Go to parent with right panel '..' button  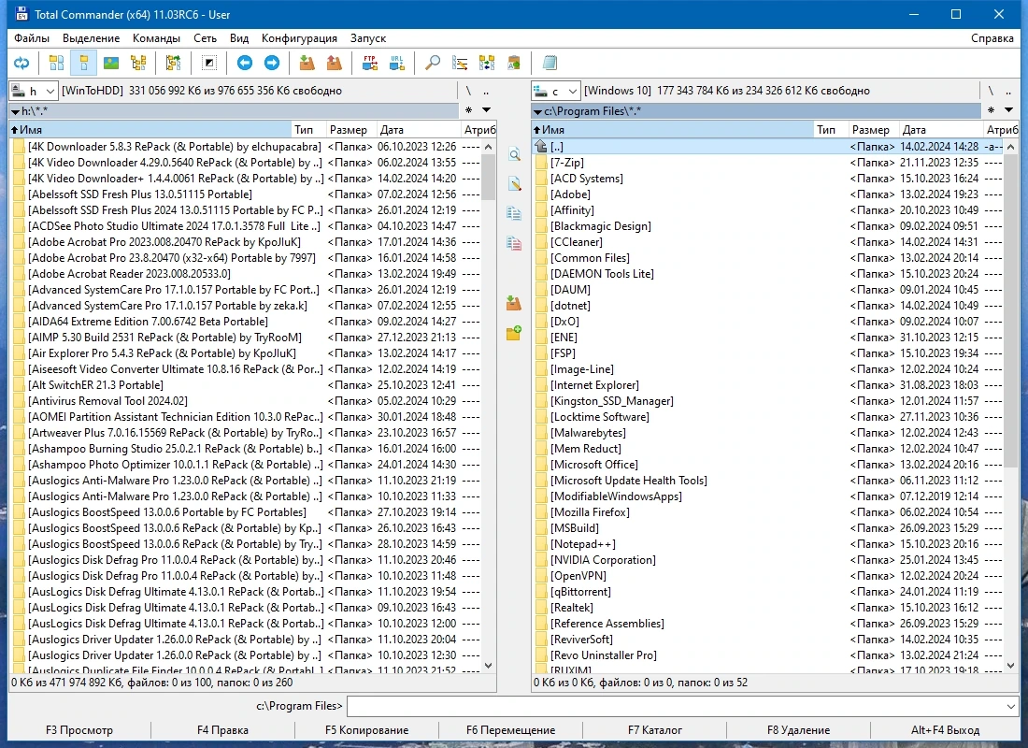(x=1008, y=91)
